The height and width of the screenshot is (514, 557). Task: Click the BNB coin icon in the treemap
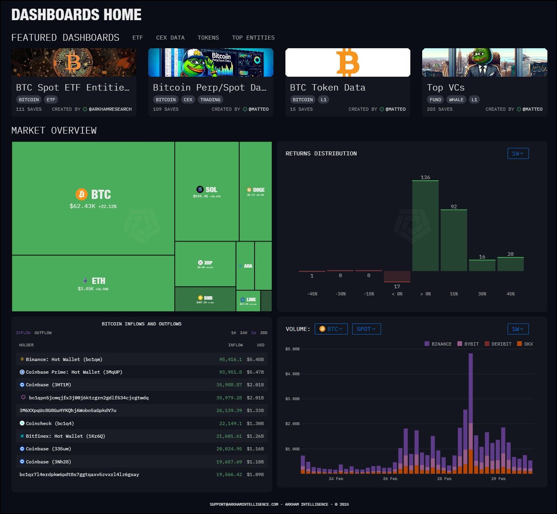point(200,298)
